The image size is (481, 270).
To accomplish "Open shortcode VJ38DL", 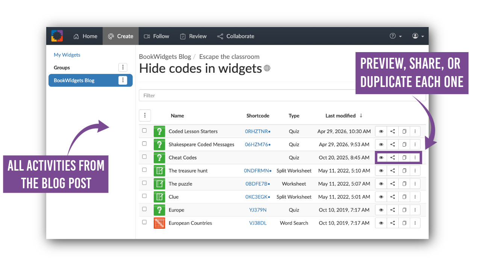I will click(x=258, y=223).
